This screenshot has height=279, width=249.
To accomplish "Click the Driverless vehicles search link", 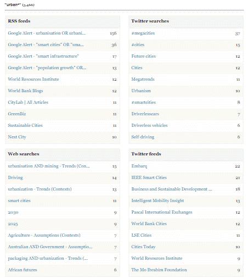I will pyautogui.click(x=149, y=125).
